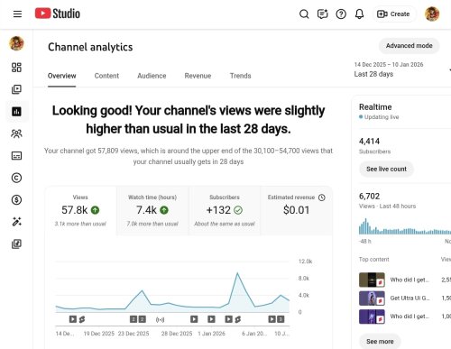Open Customization magic wand icon in sidebar

pos(16,222)
